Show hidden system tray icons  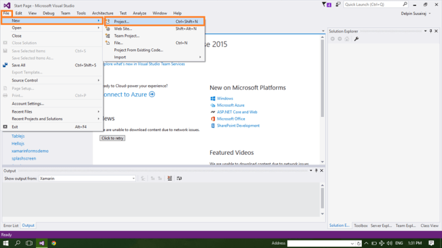[366, 243]
